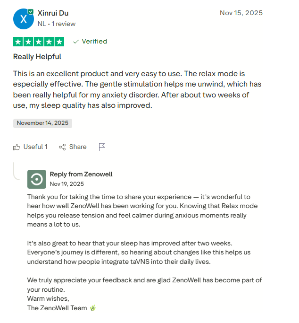299x323 pixels.
Task: Click the Share network icon
Action: point(62,147)
